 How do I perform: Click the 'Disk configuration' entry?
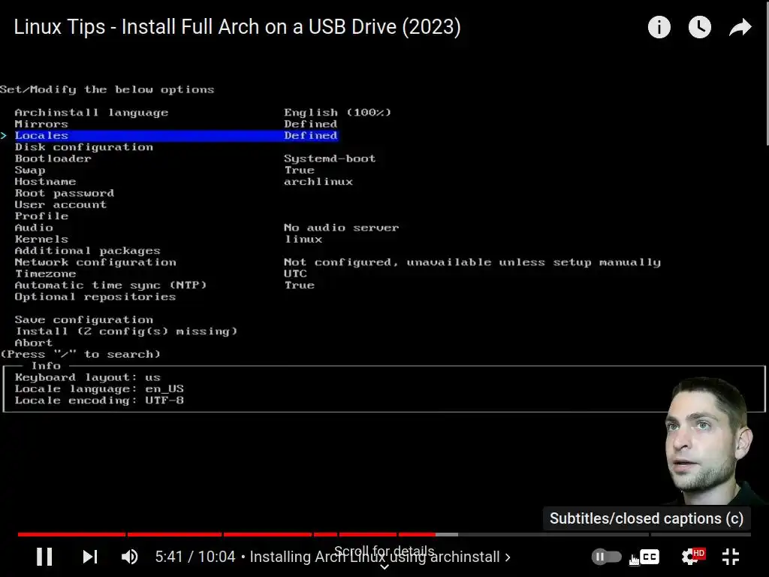(84, 147)
